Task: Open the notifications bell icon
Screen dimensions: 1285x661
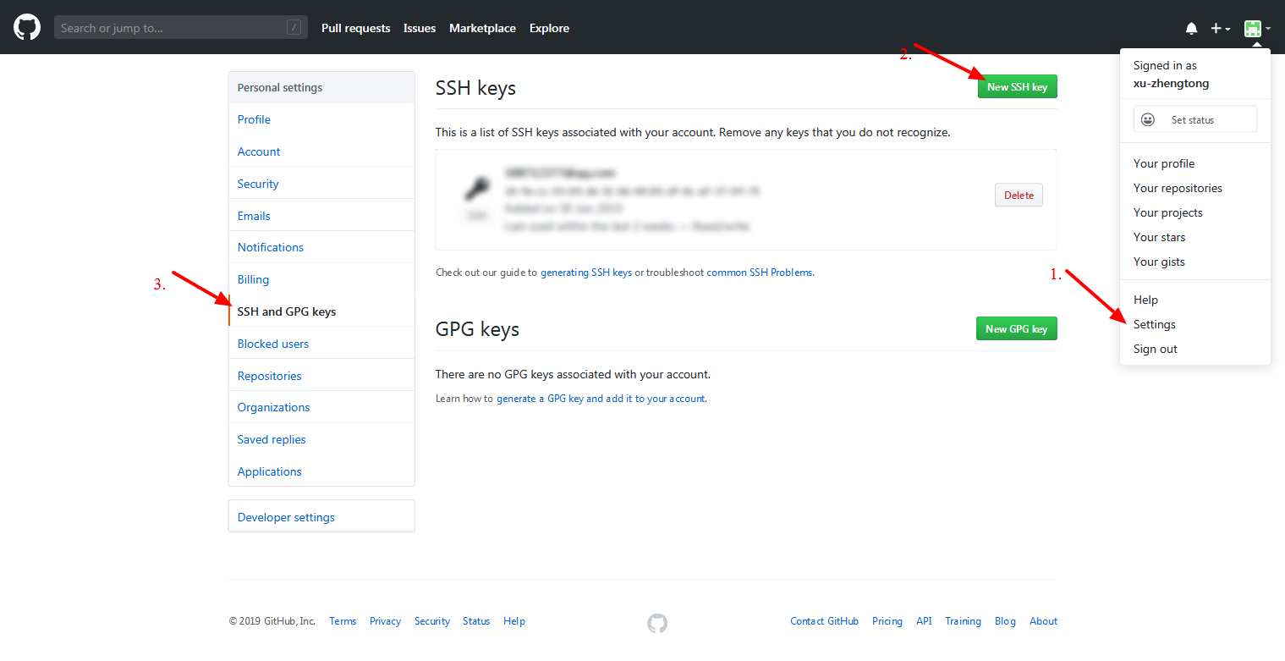Action: pyautogui.click(x=1192, y=29)
